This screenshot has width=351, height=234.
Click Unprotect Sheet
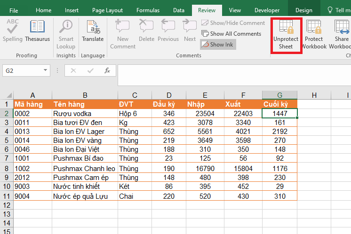click(x=286, y=35)
